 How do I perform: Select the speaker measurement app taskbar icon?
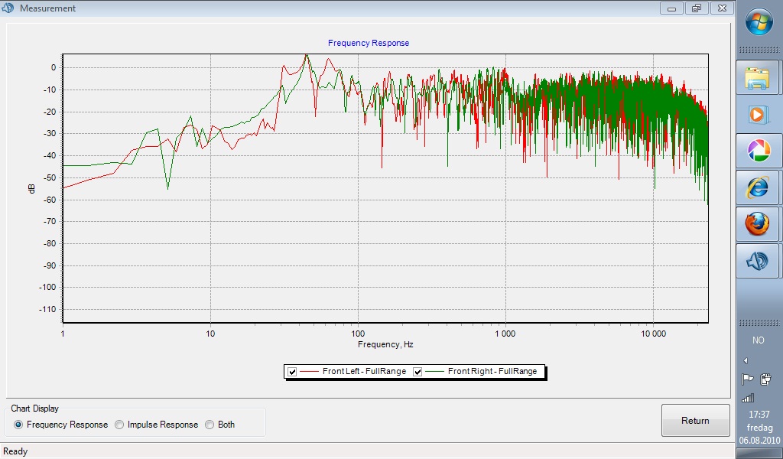pyautogui.click(x=757, y=261)
